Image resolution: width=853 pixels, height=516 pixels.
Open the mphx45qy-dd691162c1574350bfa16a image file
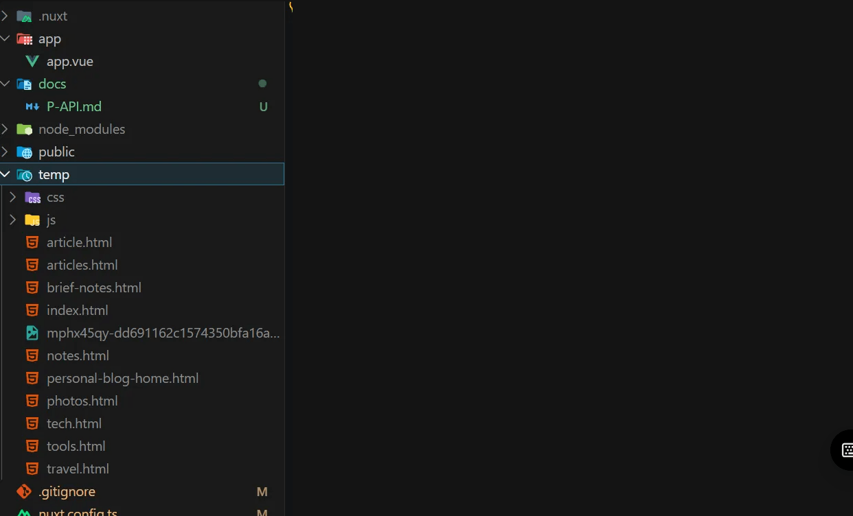(x=163, y=333)
